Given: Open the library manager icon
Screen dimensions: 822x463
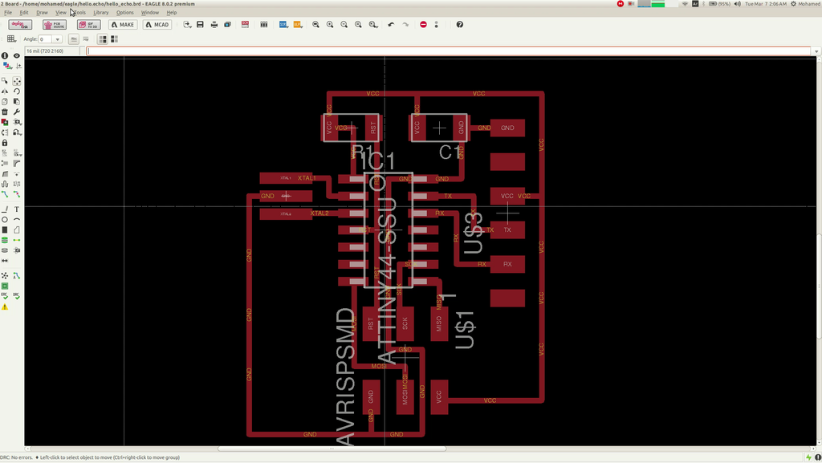Looking at the screenshot, I should click(263, 25).
